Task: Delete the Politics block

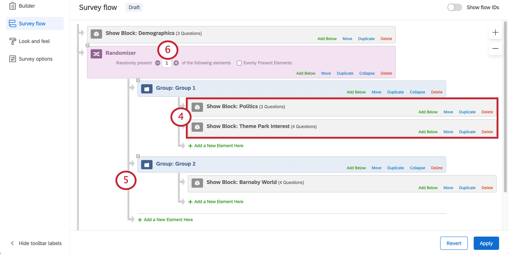Action: [487, 112]
